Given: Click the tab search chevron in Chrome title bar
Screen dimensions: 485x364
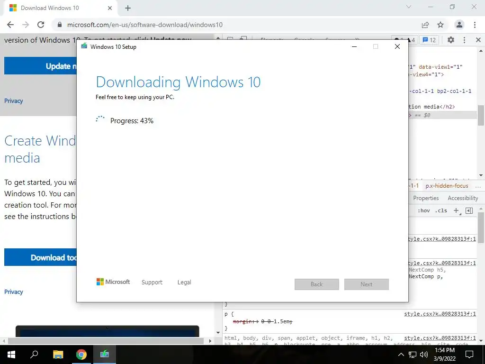Looking at the screenshot, I should point(409,7).
